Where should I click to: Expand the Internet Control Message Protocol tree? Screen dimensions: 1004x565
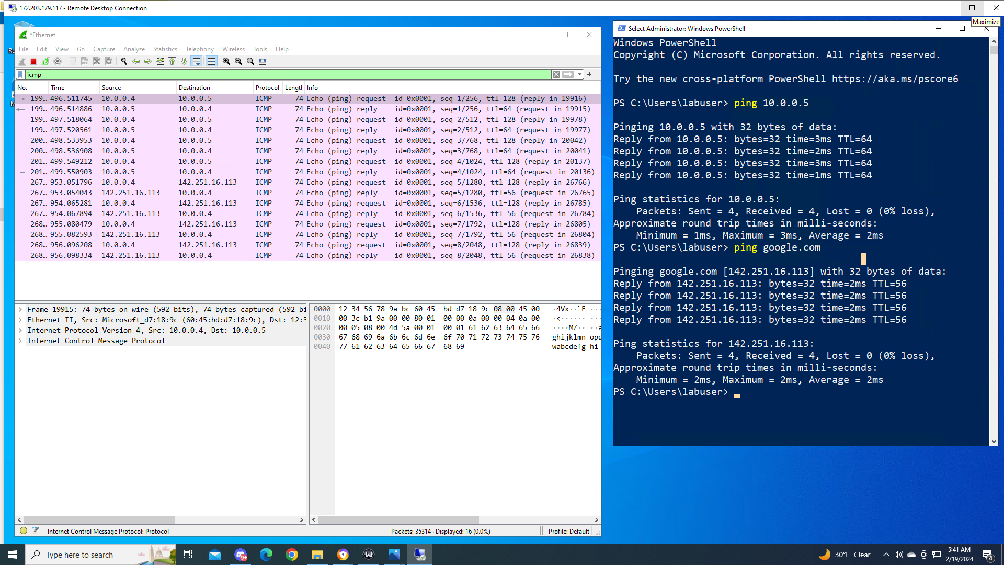point(20,341)
